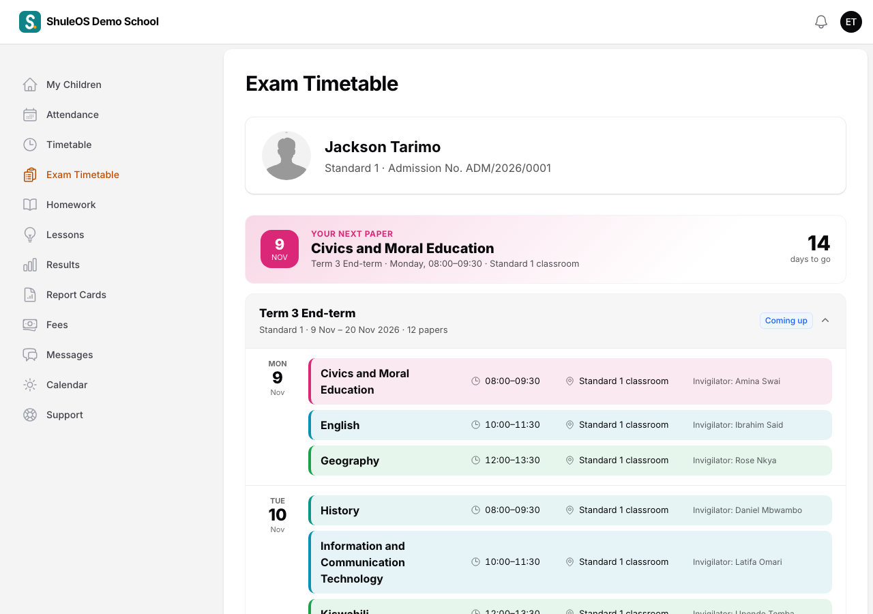
Task: Click location pin in Civics and Moral Education row
Action: coord(570,381)
